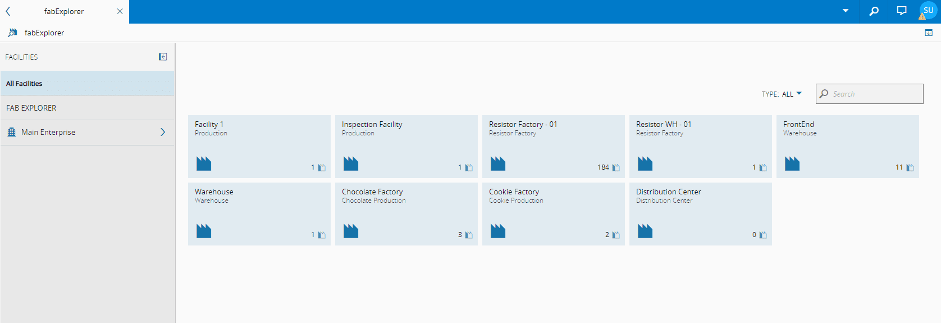Open the Facility 1 card
This screenshot has height=323, width=941.
pyautogui.click(x=259, y=147)
